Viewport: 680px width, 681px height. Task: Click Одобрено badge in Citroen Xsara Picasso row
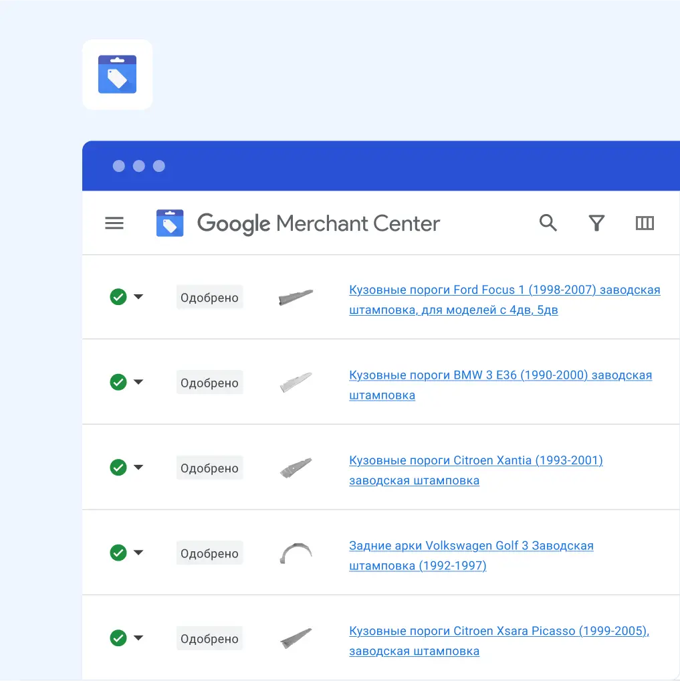(209, 639)
